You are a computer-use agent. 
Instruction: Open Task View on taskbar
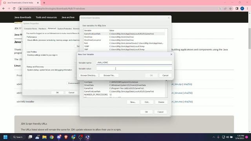tap(30, 137)
